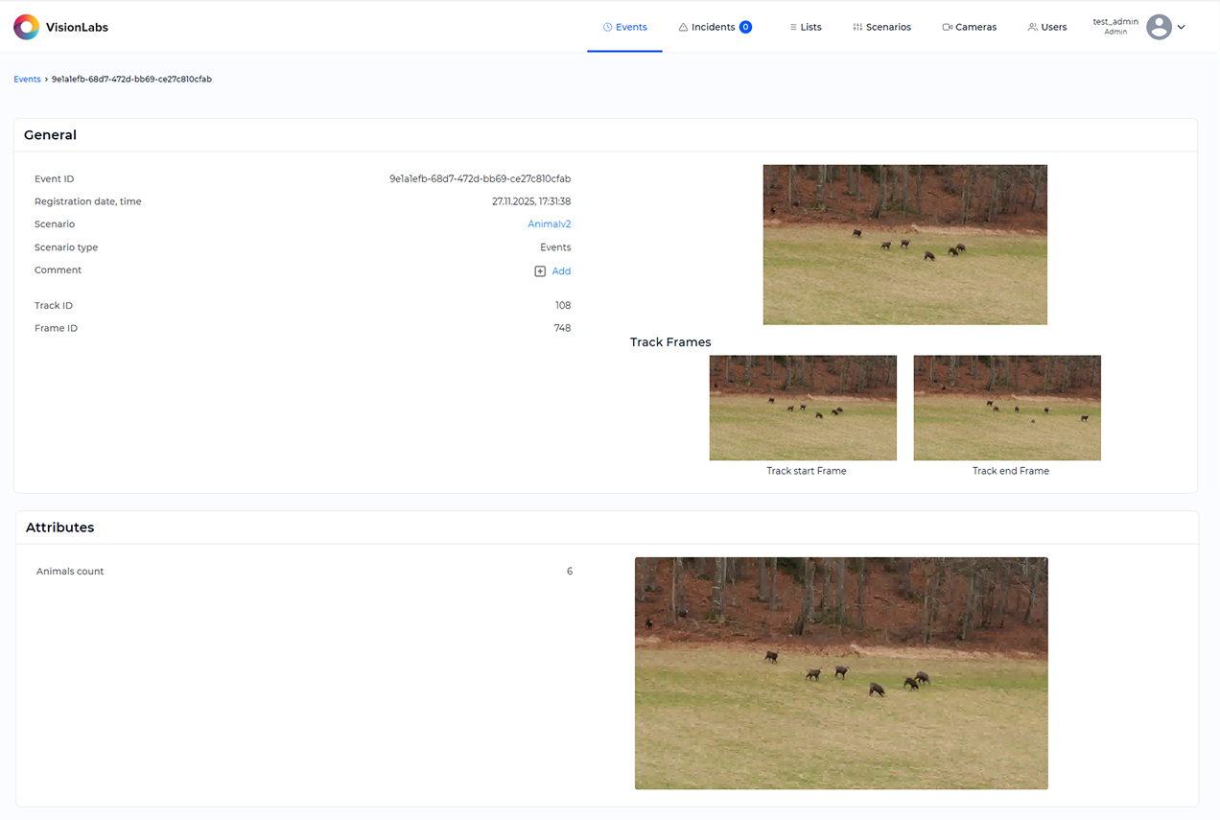Click the Scenarios grid icon
1220x820 pixels.
(x=857, y=26)
